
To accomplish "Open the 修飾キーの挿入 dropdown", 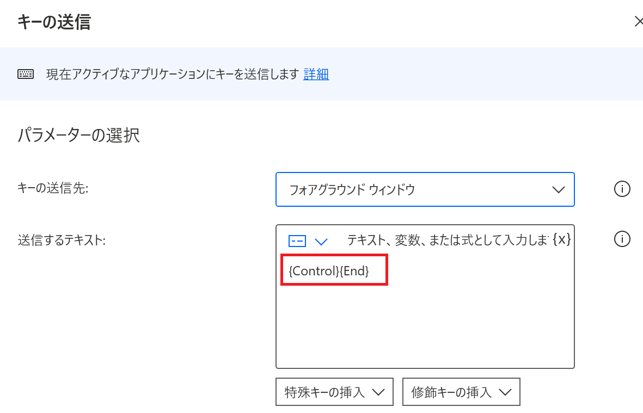I will pyautogui.click(x=461, y=392).
